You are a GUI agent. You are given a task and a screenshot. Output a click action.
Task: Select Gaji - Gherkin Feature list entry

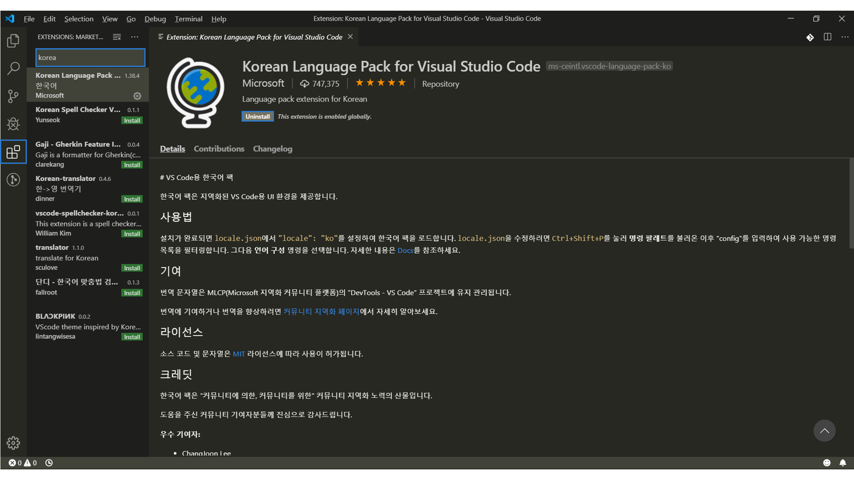(88, 154)
